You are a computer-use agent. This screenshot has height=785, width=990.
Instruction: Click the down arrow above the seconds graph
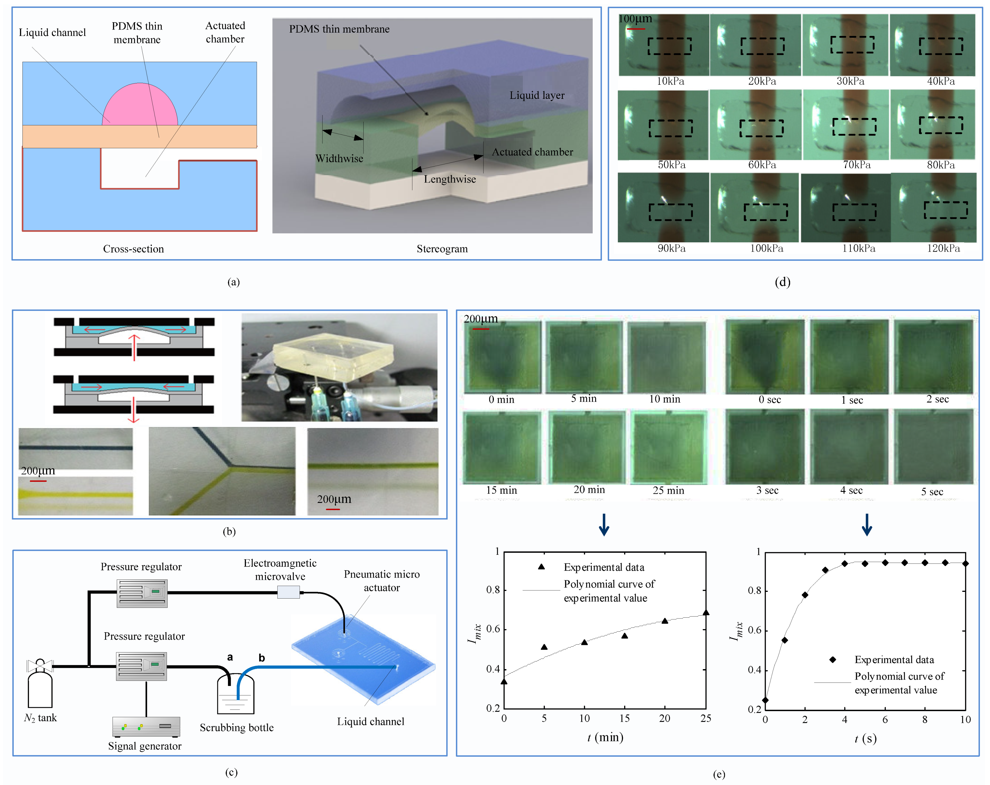[866, 524]
